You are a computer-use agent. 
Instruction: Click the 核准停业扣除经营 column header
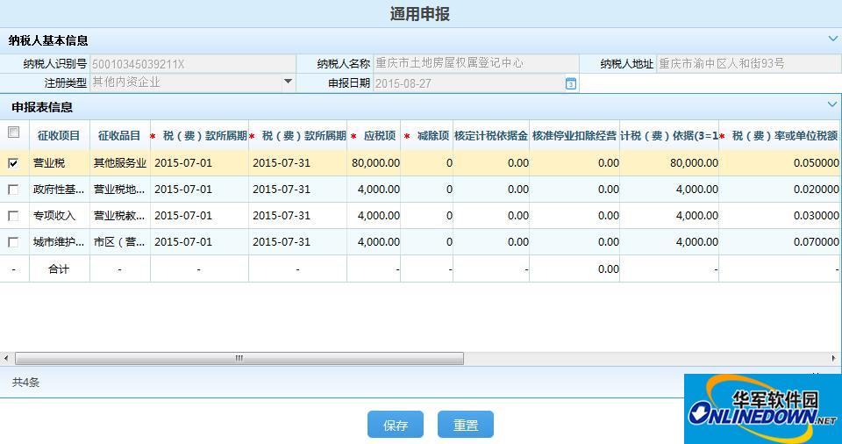tap(574, 136)
